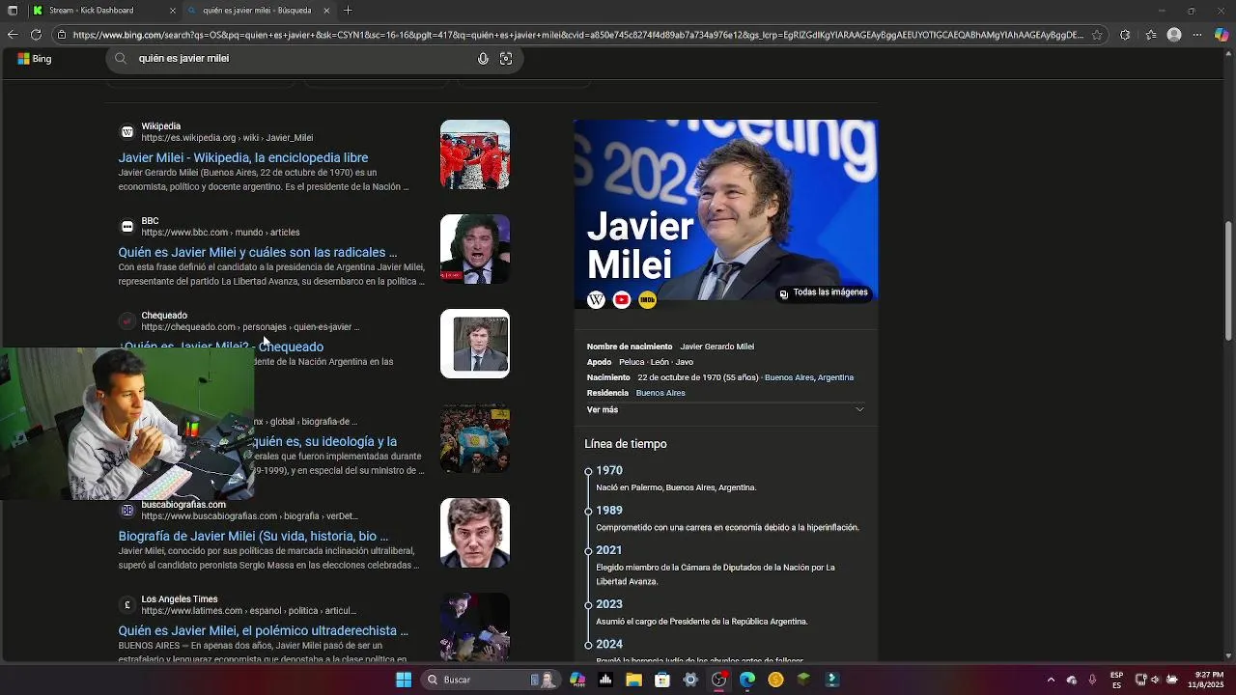Open browser extensions icon
This screenshot has width=1236, height=695.
[1125, 35]
